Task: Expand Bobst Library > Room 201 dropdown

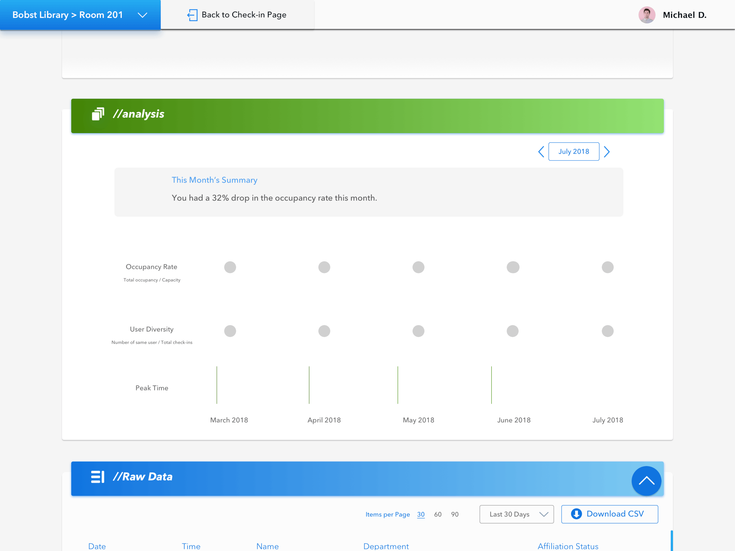Action: (143, 15)
